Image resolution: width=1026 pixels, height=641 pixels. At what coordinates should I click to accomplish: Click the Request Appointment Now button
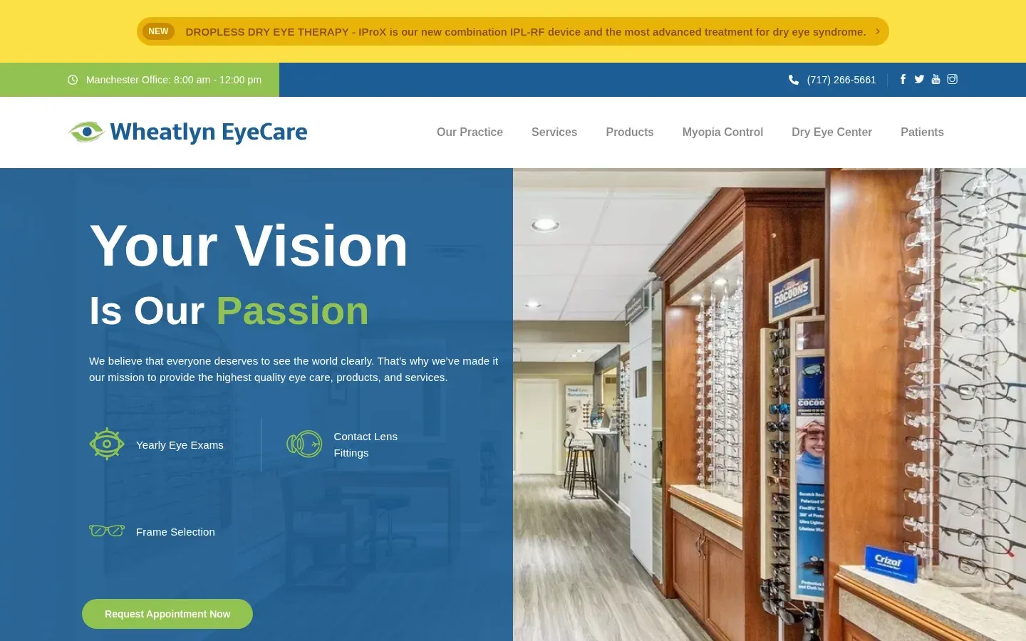point(167,614)
